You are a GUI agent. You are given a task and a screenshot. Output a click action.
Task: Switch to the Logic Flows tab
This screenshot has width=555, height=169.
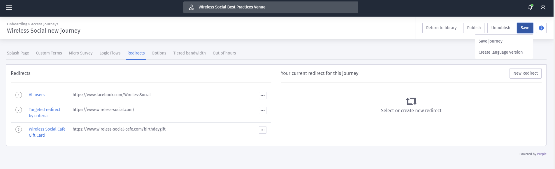[110, 53]
